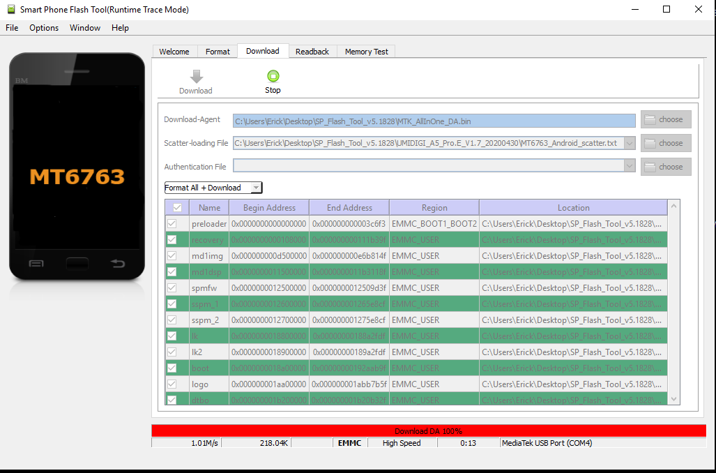The image size is (716, 473).
Task: Click the 218.04K status value
Action: point(256,443)
